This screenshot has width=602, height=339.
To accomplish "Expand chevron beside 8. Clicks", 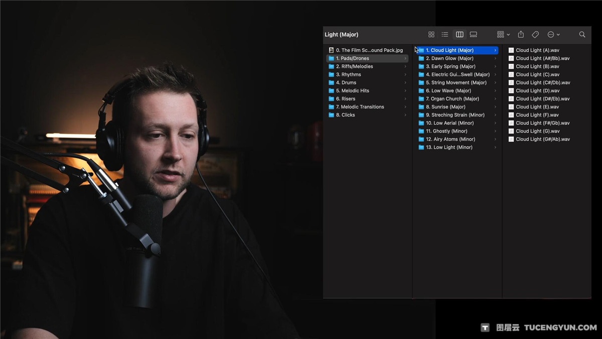I will (x=405, y=115).
